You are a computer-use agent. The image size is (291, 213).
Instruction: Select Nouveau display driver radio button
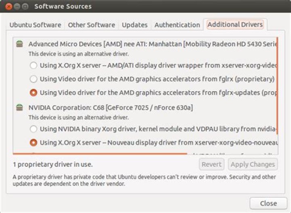pos(34,143)
